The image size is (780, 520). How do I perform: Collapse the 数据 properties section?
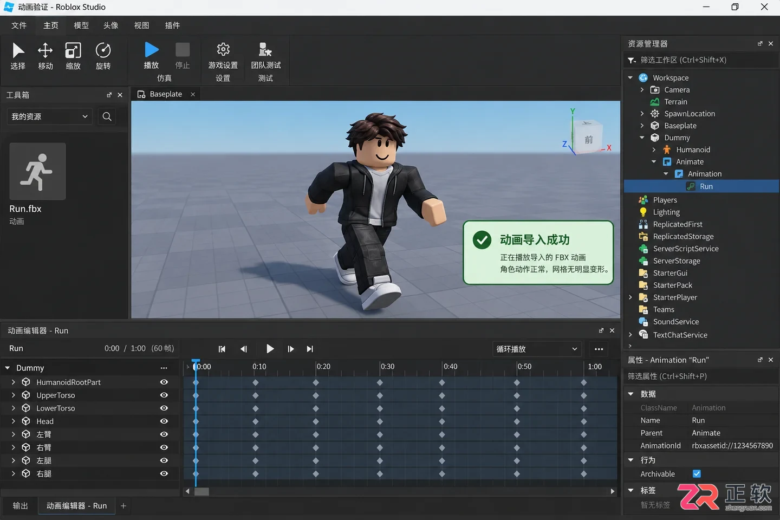631,394
